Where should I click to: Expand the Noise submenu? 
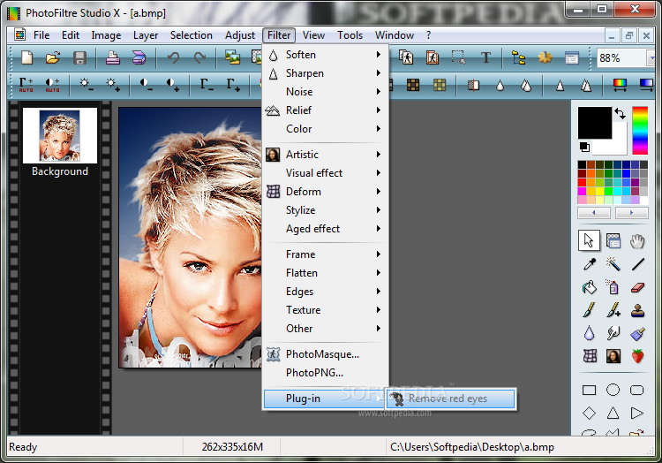pyautogui.click(x=325, y=92)
